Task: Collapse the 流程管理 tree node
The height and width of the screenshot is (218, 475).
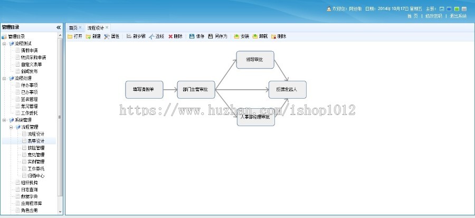Action: [x=11, y=127]
